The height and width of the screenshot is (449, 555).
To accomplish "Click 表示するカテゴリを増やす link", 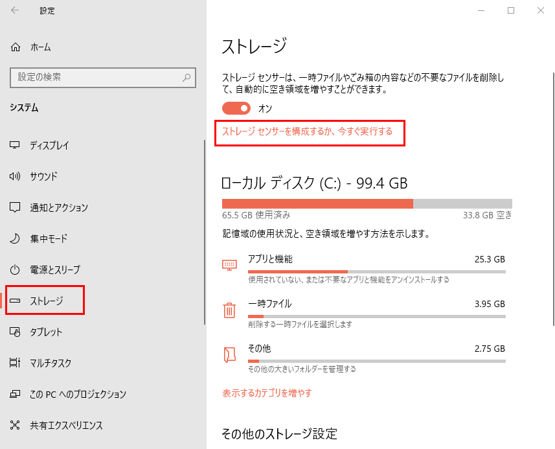I will [267, 393].
